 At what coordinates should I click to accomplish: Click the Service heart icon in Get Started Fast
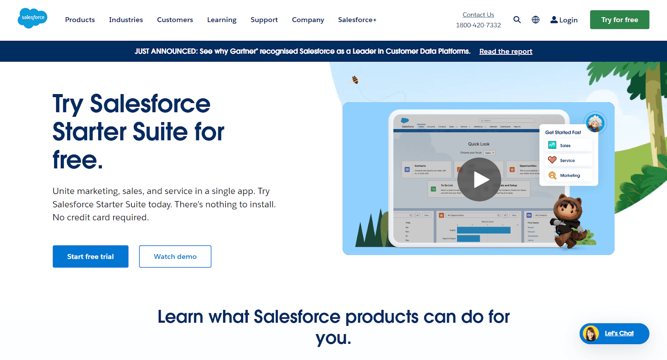(552, 160)
